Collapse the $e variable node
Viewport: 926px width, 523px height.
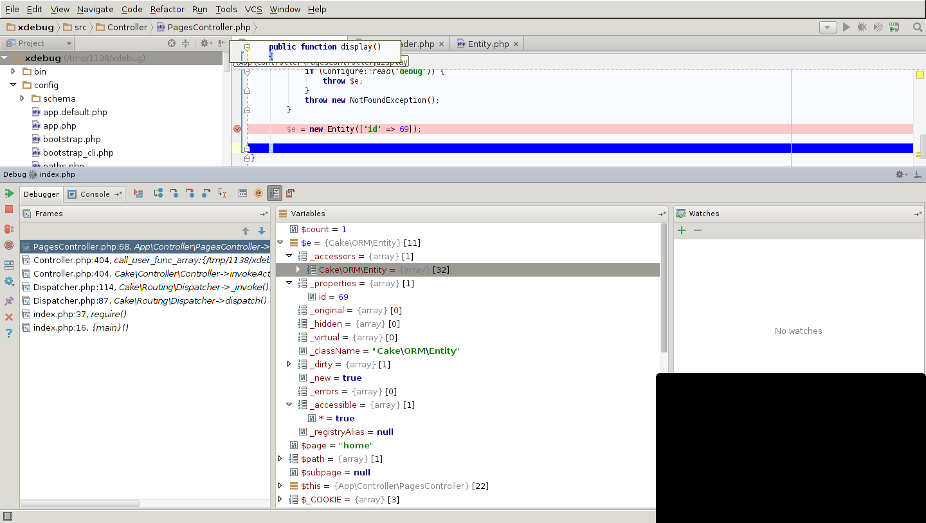coord(280,243)
